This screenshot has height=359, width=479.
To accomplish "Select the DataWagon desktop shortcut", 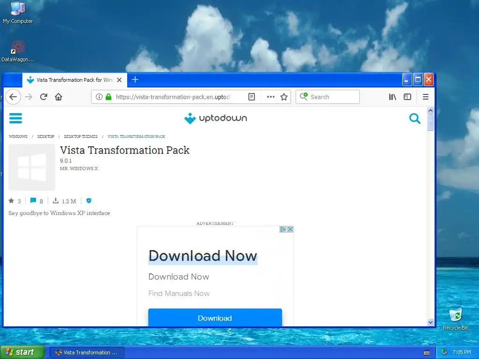I will tap(17, 51).
